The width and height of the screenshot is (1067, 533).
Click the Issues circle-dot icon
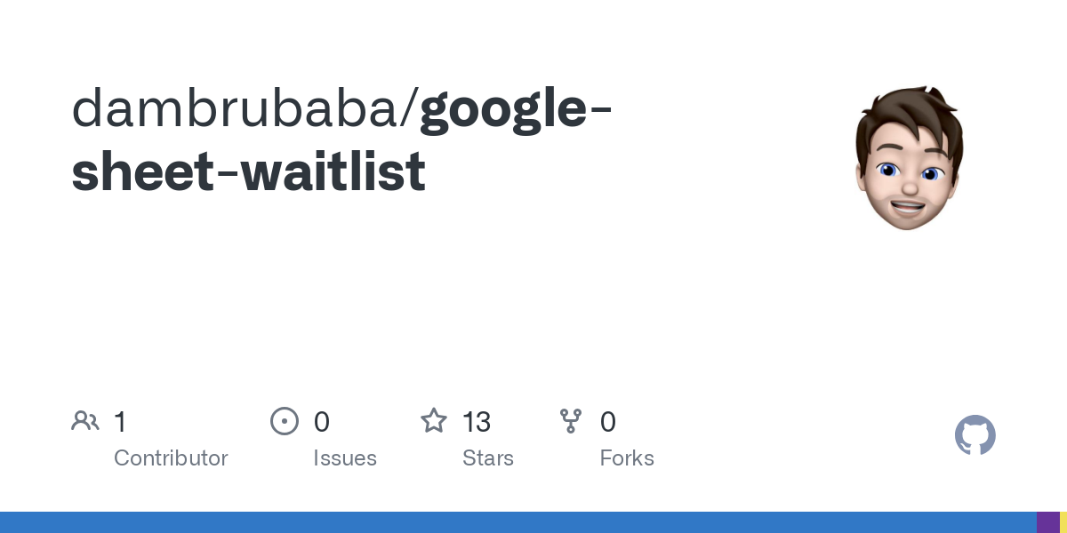(285, 421)
